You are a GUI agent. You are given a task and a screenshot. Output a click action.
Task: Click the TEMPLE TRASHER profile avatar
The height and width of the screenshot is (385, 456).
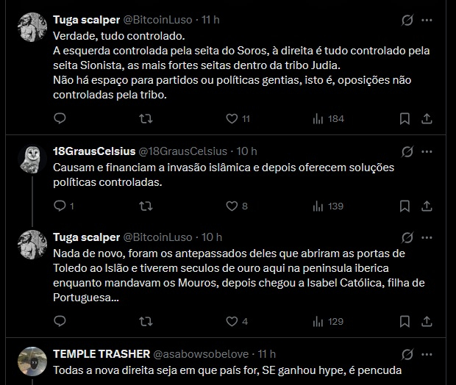[32, 361]
